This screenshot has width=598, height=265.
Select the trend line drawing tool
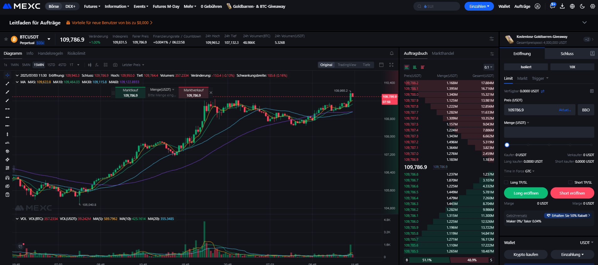pos(8,84)
